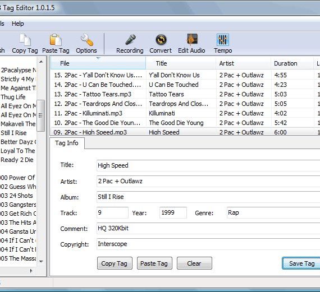Click the Comment field with HQ 320Kbit
Viewport: 320px width, 292px height.
(208, 228)
